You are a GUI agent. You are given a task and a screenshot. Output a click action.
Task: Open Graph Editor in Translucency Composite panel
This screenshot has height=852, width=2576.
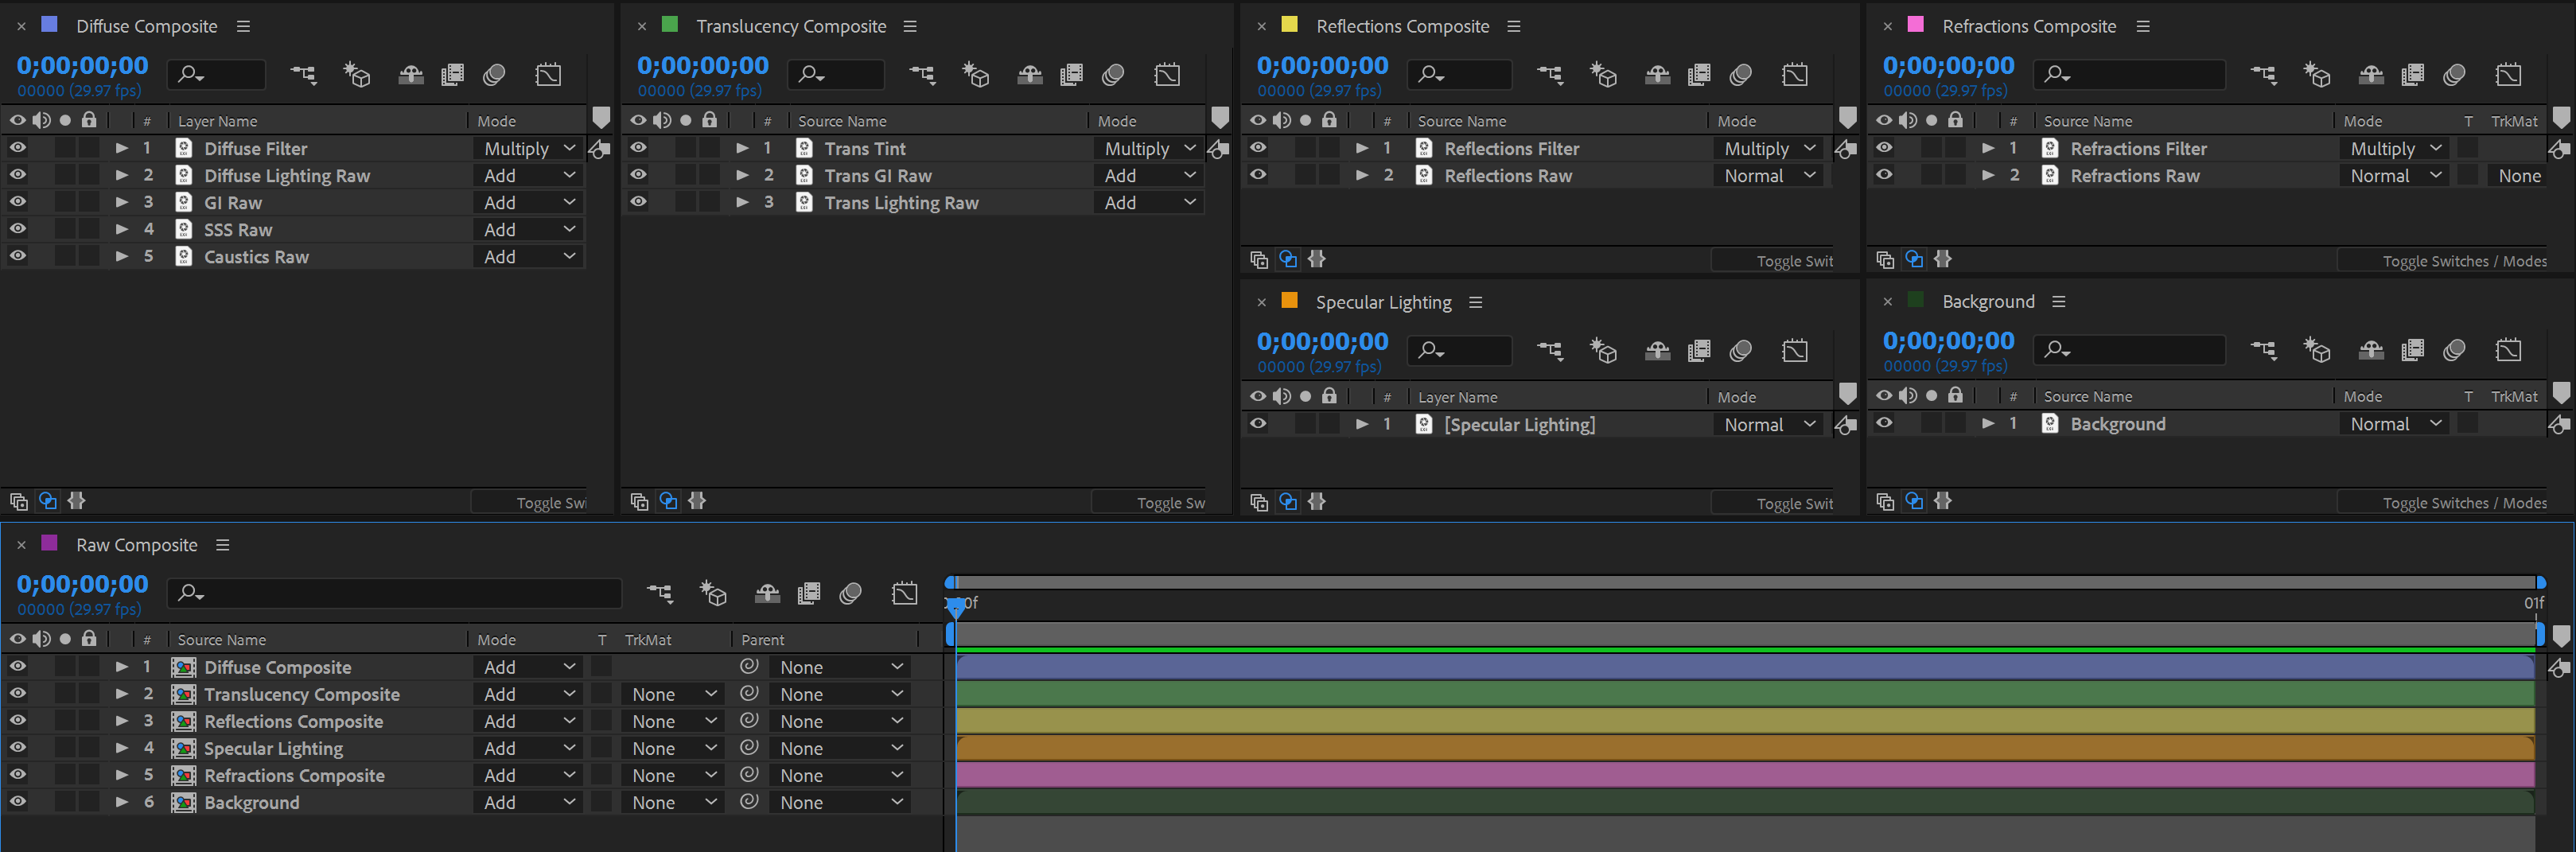[x=1167, y=74]
